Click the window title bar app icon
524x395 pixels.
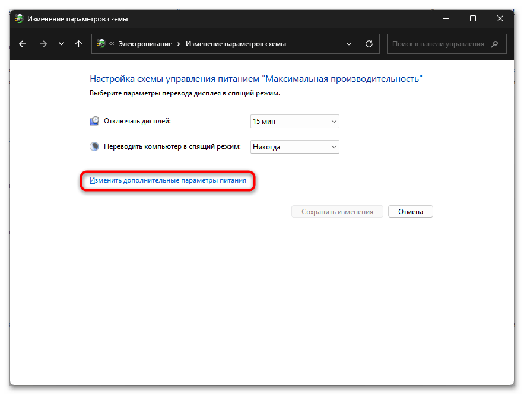pyautogui.click(x=20, y=19)
